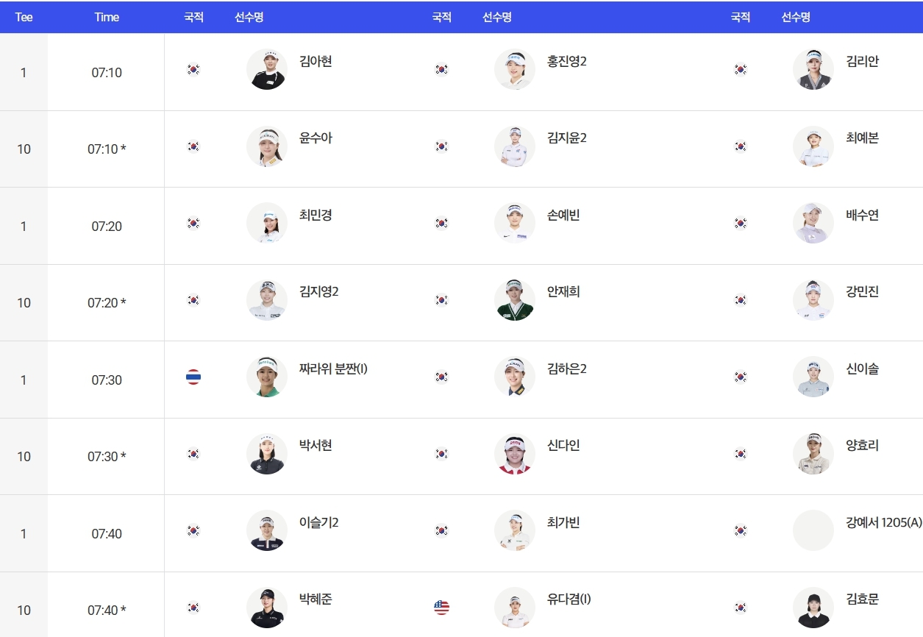
Task: Open player name link 최민경
Action: pyautogui.click(x=316, y=216)
